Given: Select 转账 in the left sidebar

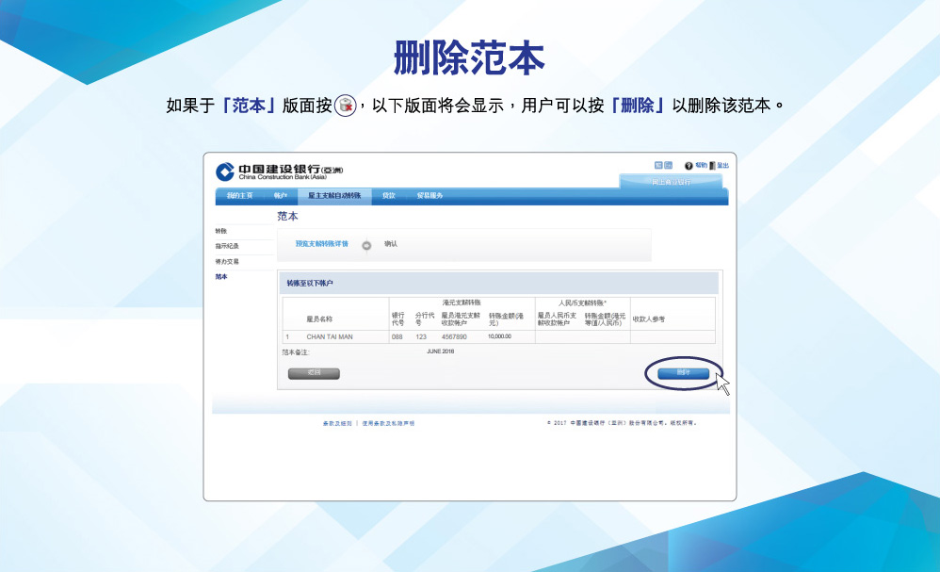Looking at the screenshot, I should pyautogui.click(x=220, y=231).
